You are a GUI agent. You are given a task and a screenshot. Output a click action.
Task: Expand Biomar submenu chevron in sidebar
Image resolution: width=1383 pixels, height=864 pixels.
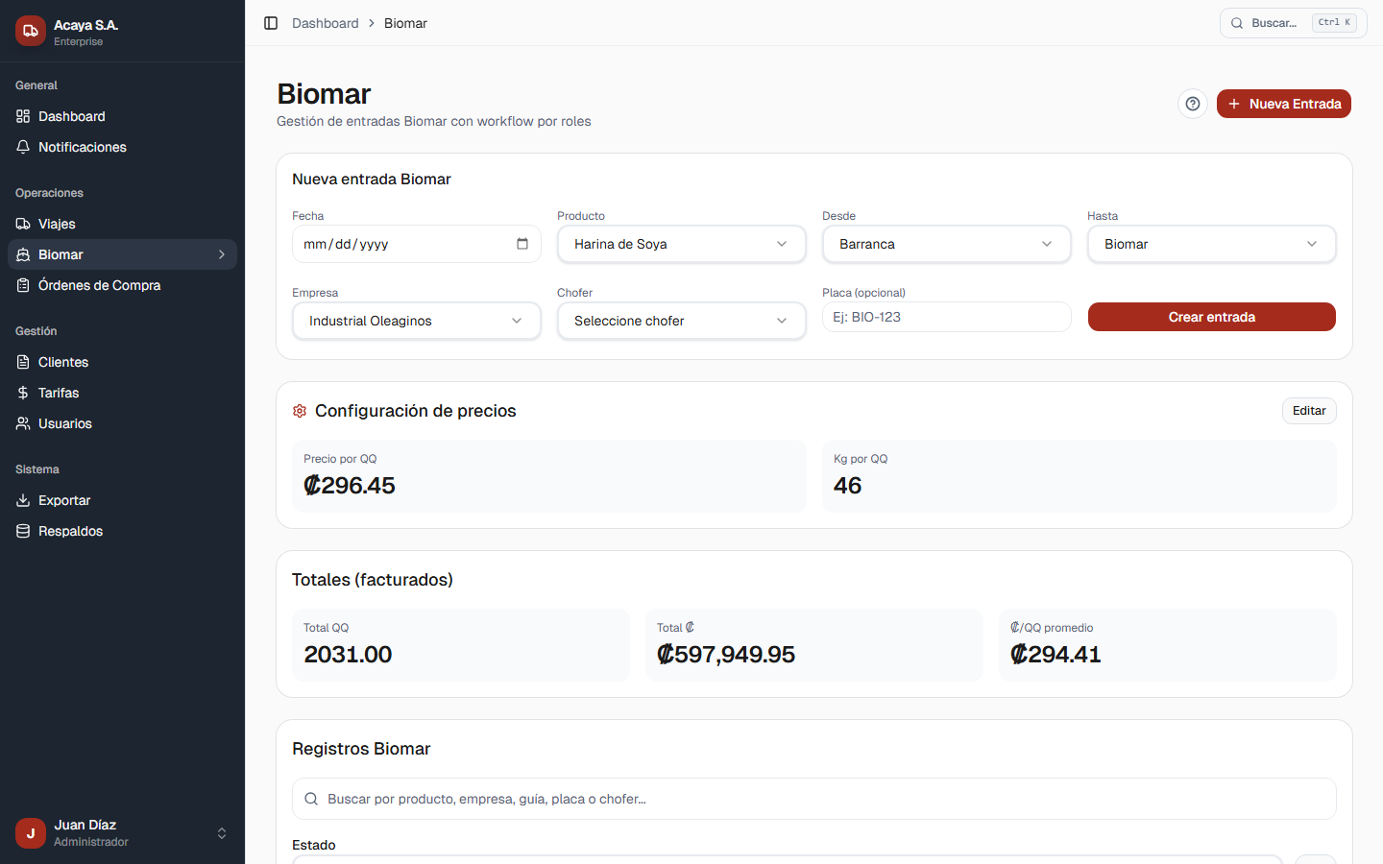tap(222, 254)
